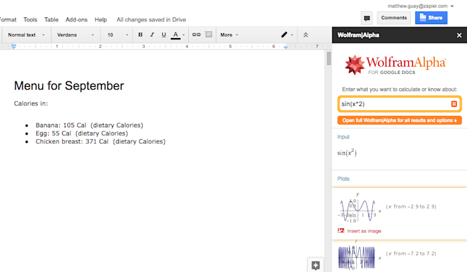
Task: Click the Explore button at the bottom corner
Action: pyautogui.click(x=316, y=265)
